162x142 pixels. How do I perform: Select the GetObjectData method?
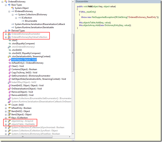(x=39, y=79)
